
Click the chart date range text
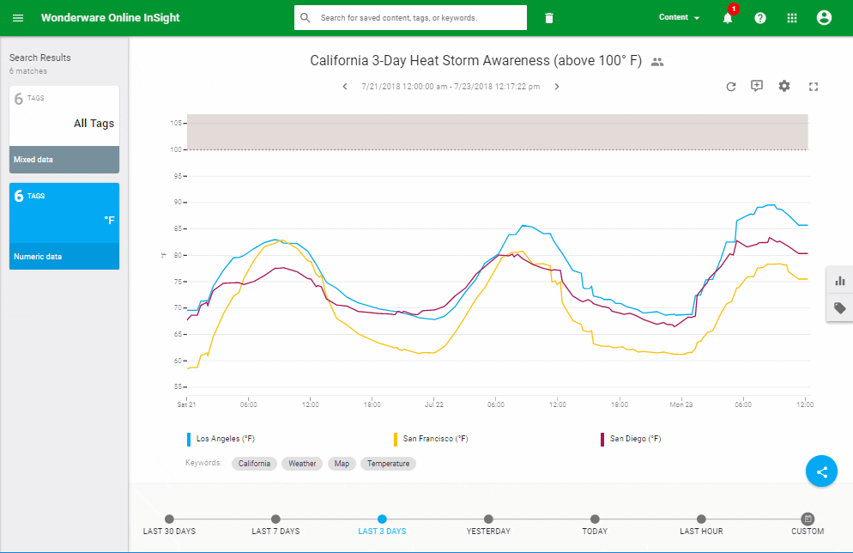coord(451,87)
